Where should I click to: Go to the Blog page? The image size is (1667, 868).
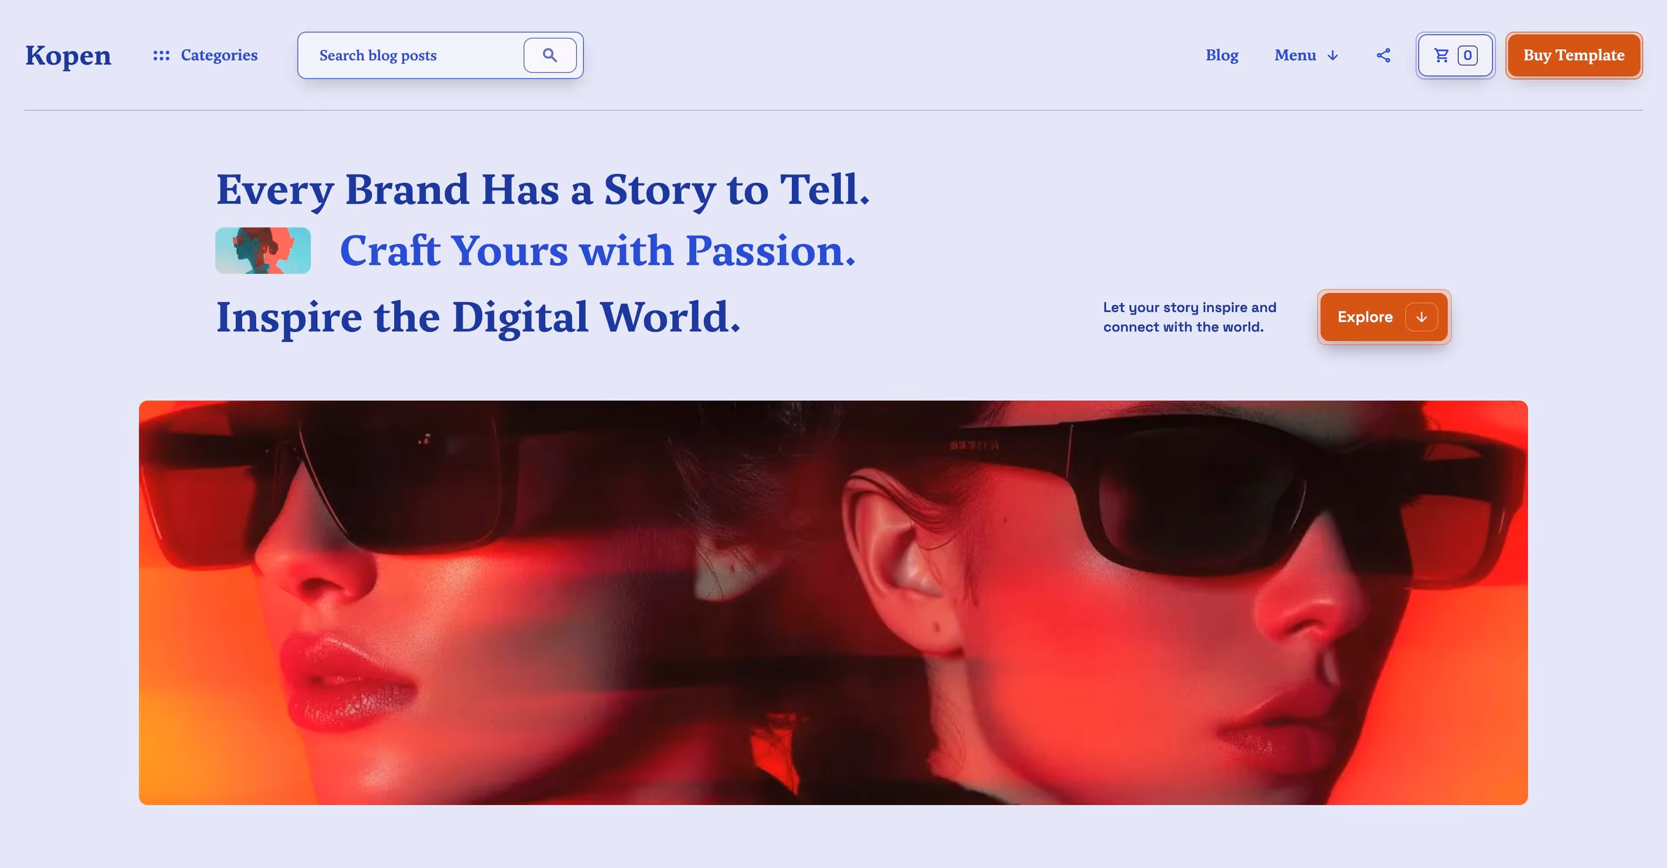click(1222, 56)
